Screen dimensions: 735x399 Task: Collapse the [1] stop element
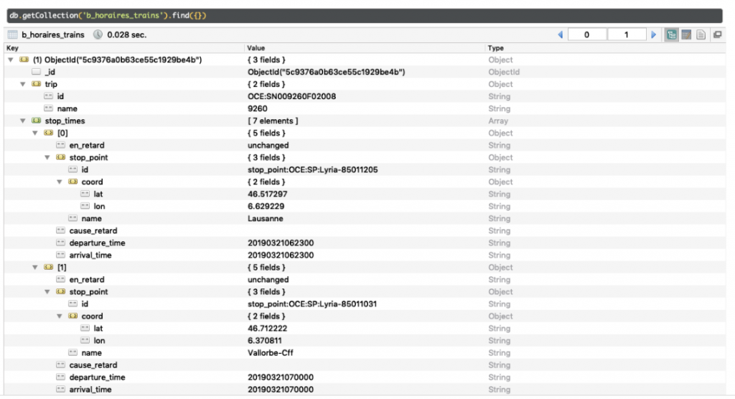pyautogui.click(x=35, y=268)
